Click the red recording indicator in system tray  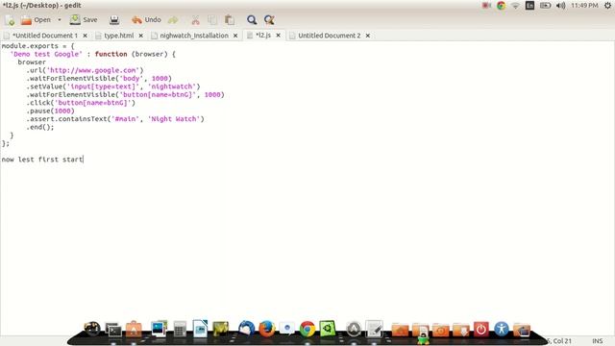486,6
